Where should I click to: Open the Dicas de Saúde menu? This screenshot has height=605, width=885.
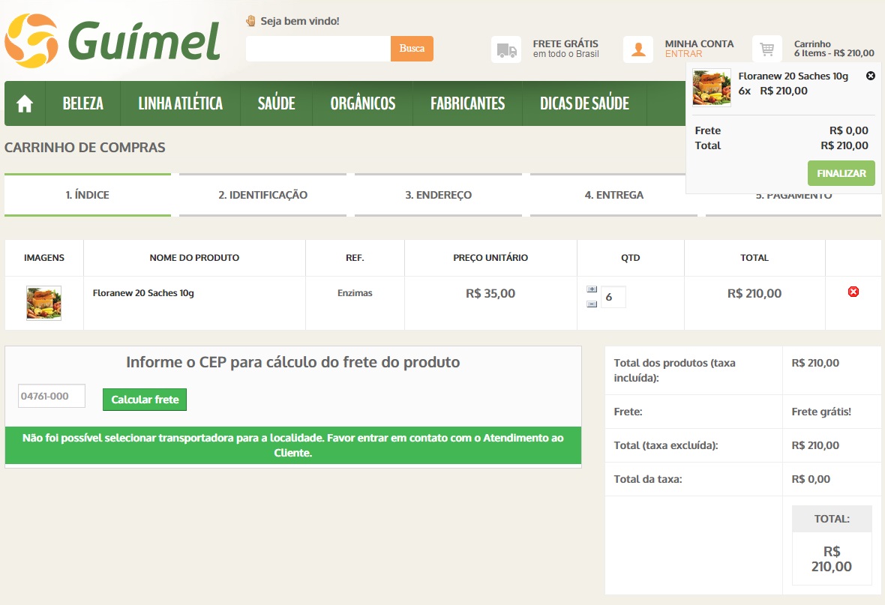click(585, 104)
